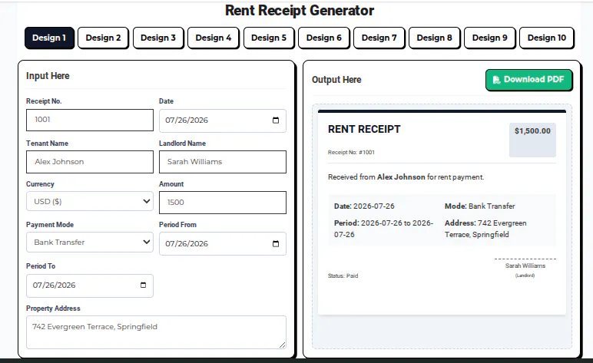The height and width of the screenshot is (363, 593).
Task: Click the Rent Receipt Generator page title
Action: (x=299, y=11)
